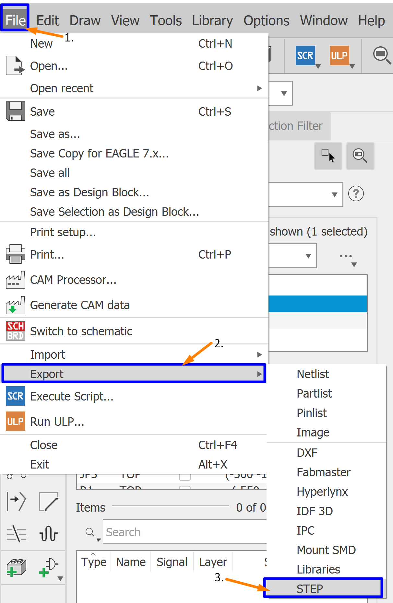Sort the list by the Type column header
This screenshot has width=393, height=603.
94,562
